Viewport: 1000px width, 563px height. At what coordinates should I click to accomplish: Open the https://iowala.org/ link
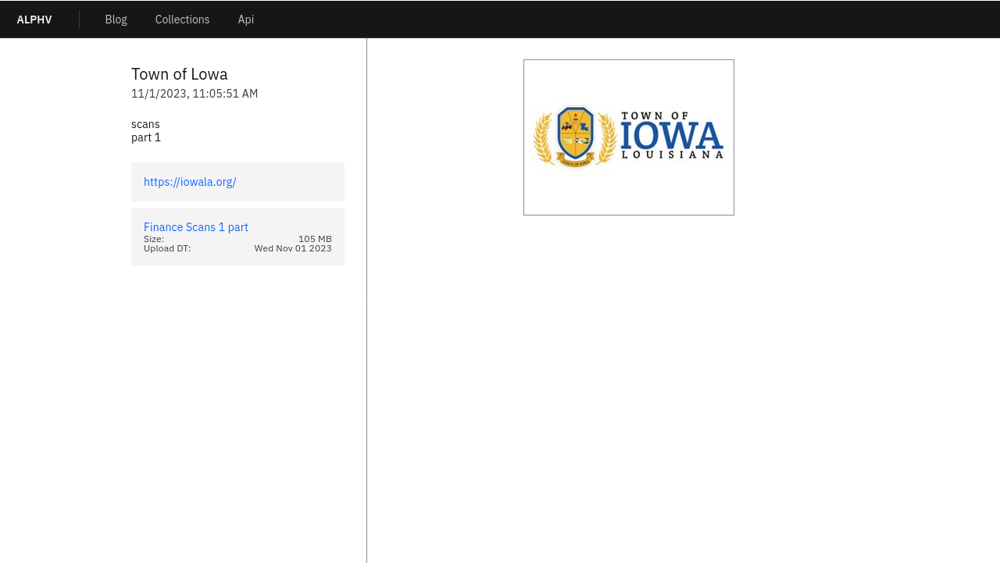pyautogui.click(x=190, y=182)
